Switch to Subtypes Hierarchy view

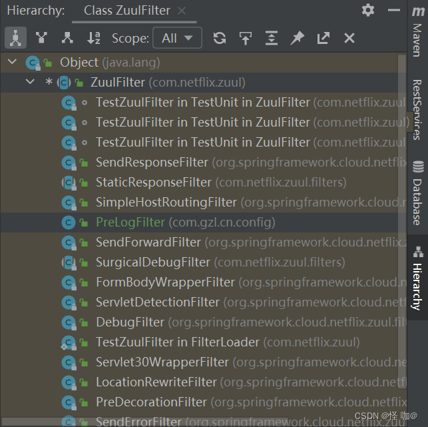[x=67, y=38]
